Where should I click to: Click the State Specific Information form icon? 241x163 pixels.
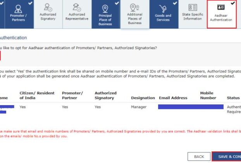click(x=193, y=7)
